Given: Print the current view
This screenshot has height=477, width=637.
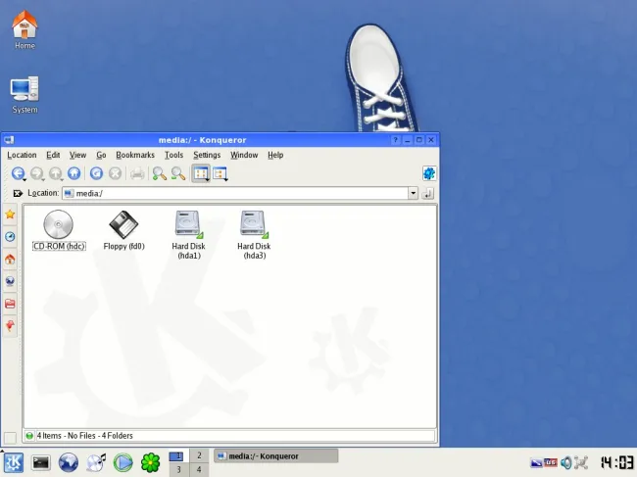Looking at the screenshot, I should point(137,173).
